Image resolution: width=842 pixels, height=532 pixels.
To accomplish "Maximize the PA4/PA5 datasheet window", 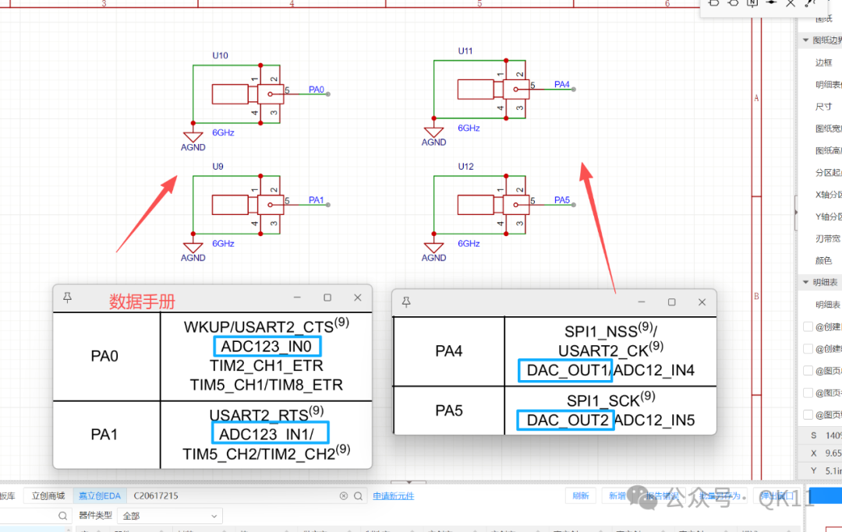I will (x=671, y=302).
